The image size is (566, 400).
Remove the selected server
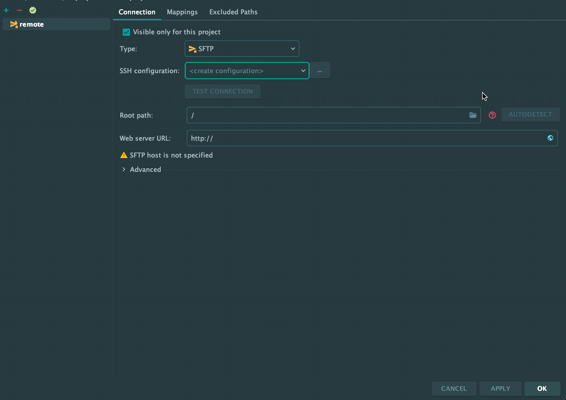point(19,10)
